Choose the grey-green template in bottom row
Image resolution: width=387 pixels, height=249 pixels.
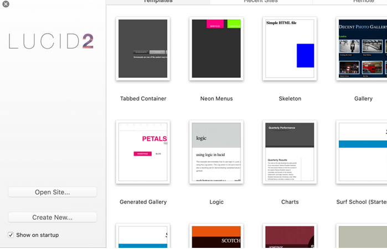pyautogui.click(x=362, y=236)
